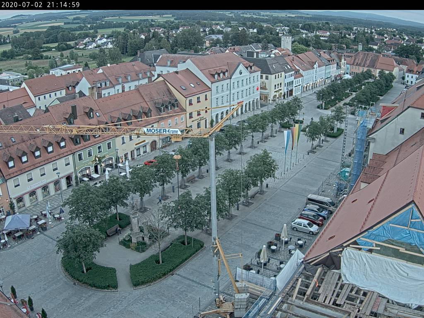Viewport: 424px width, 318px height.
Task: Click the 2020-07-02 21:14:59 timestamp overlay
Action: (x=41, y=5)
